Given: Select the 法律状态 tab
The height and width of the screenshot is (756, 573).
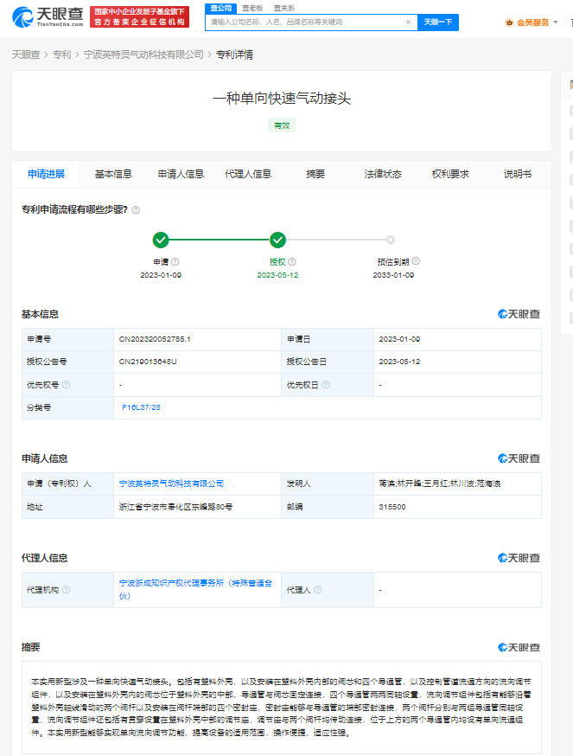Looking at the screenshot, I should (383, 174).
